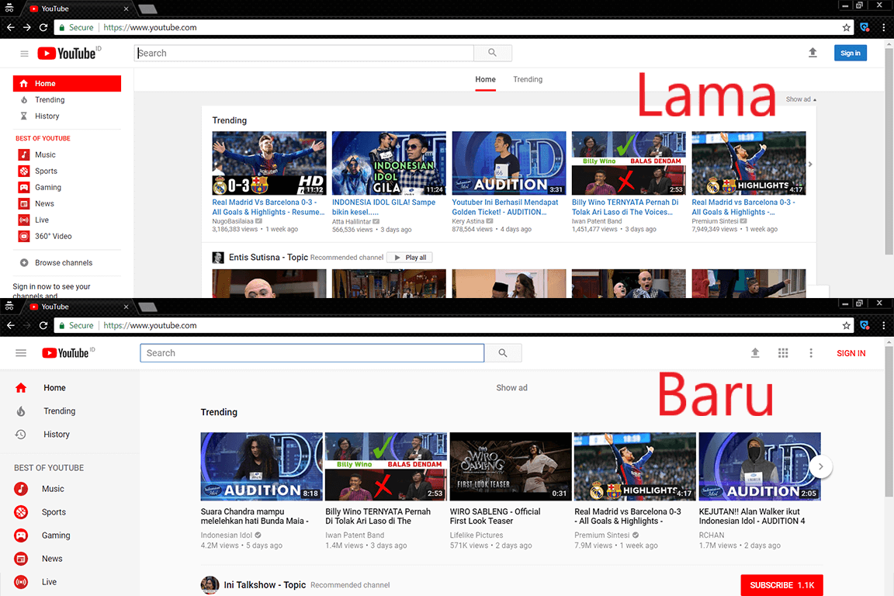Reload page in top browser window
The width and height of the screenshot is (894, 596).
[43, 27]
